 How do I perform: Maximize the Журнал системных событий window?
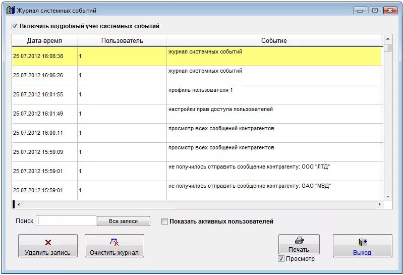click(375, 11)
